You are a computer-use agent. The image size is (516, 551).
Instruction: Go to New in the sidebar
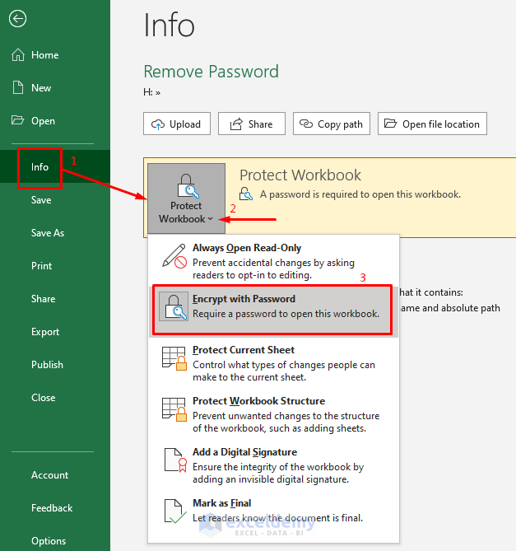(55, 88)
